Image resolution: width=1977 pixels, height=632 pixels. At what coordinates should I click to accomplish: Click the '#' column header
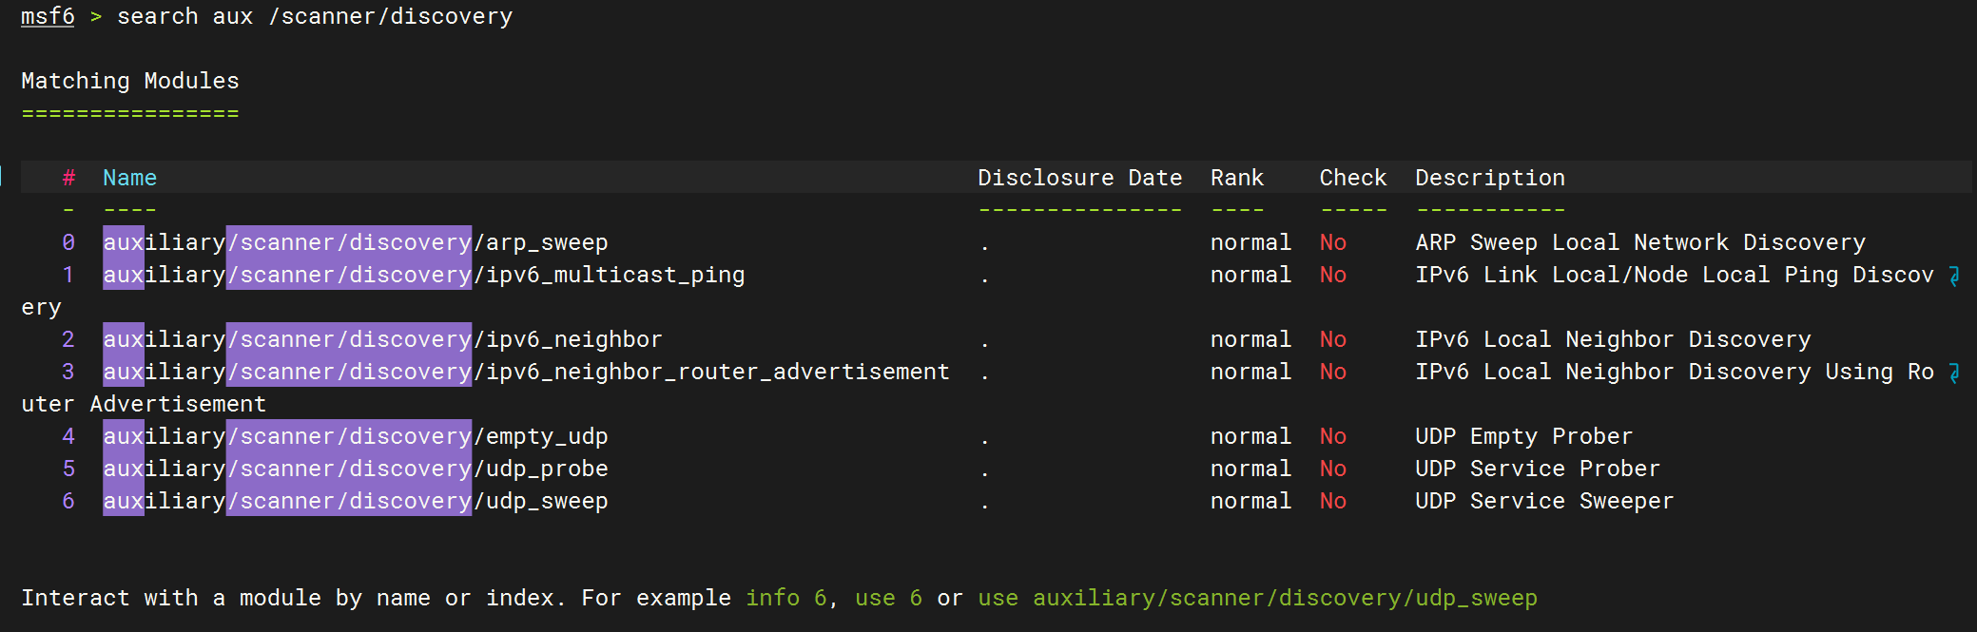point(68,178)
